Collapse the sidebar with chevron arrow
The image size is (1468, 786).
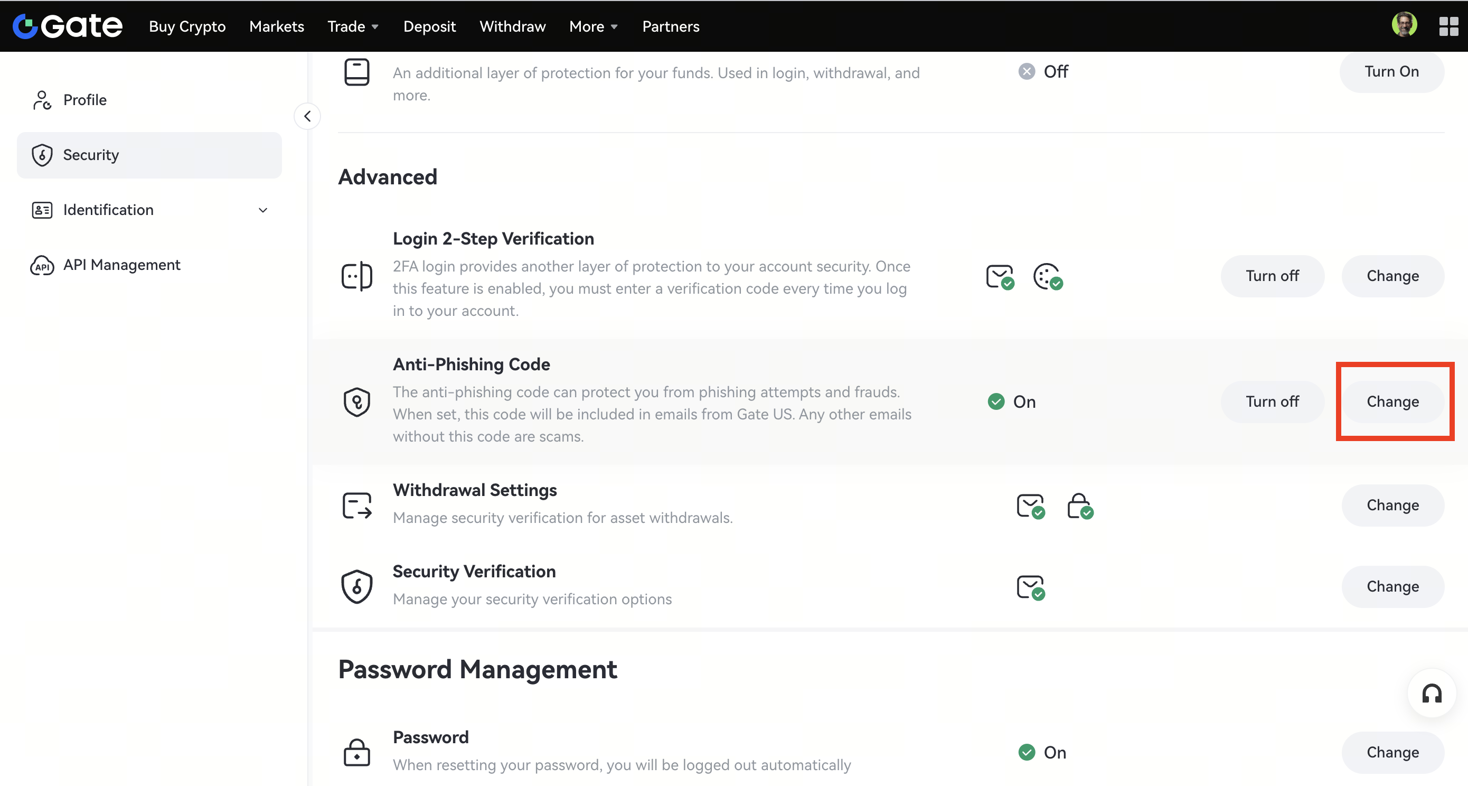pos(307,116)
